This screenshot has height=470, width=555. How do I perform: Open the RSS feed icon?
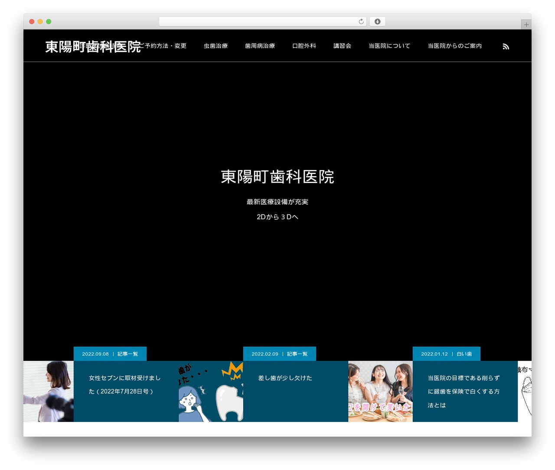tap(506, 46)
